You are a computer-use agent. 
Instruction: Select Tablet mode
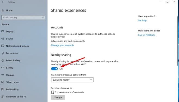click(x=12, y=82)
